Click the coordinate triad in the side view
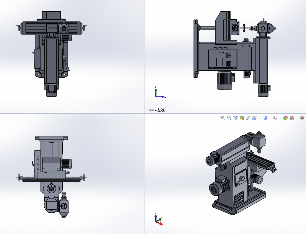 coord(160,92)
